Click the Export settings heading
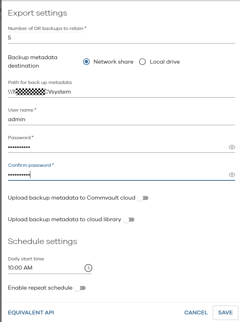The width and height of the screenshot is (240, 322). pos(38,13)
